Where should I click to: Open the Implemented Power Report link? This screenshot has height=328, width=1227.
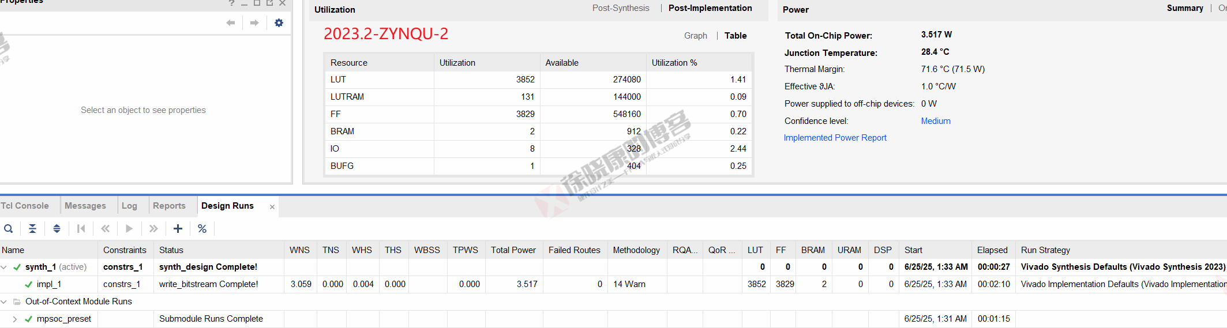835,138
